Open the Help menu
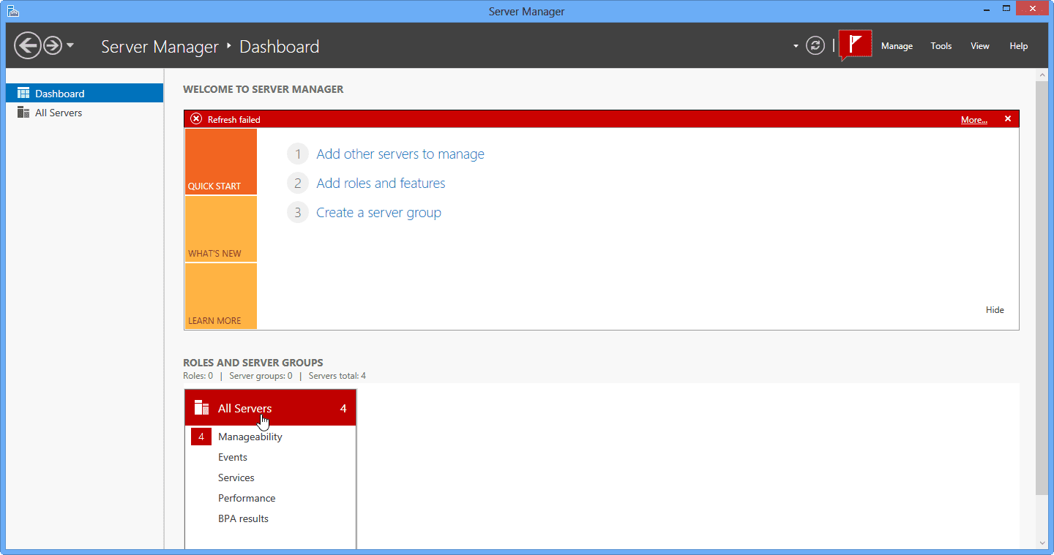 pos(1019,46)
